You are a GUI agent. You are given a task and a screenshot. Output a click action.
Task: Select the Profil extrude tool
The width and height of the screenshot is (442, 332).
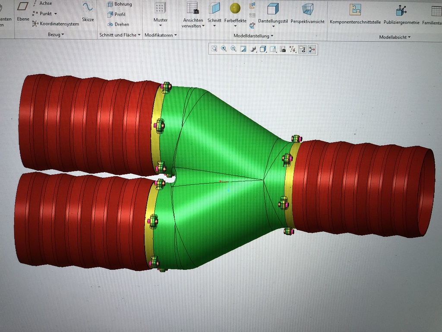117,14
